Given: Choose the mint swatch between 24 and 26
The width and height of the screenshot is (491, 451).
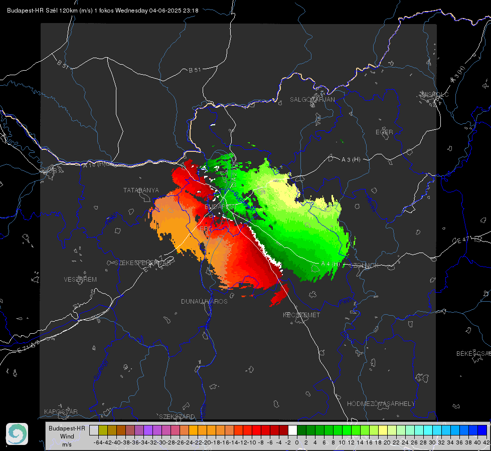Looking at the screenshot, I should tap(410, 430).
